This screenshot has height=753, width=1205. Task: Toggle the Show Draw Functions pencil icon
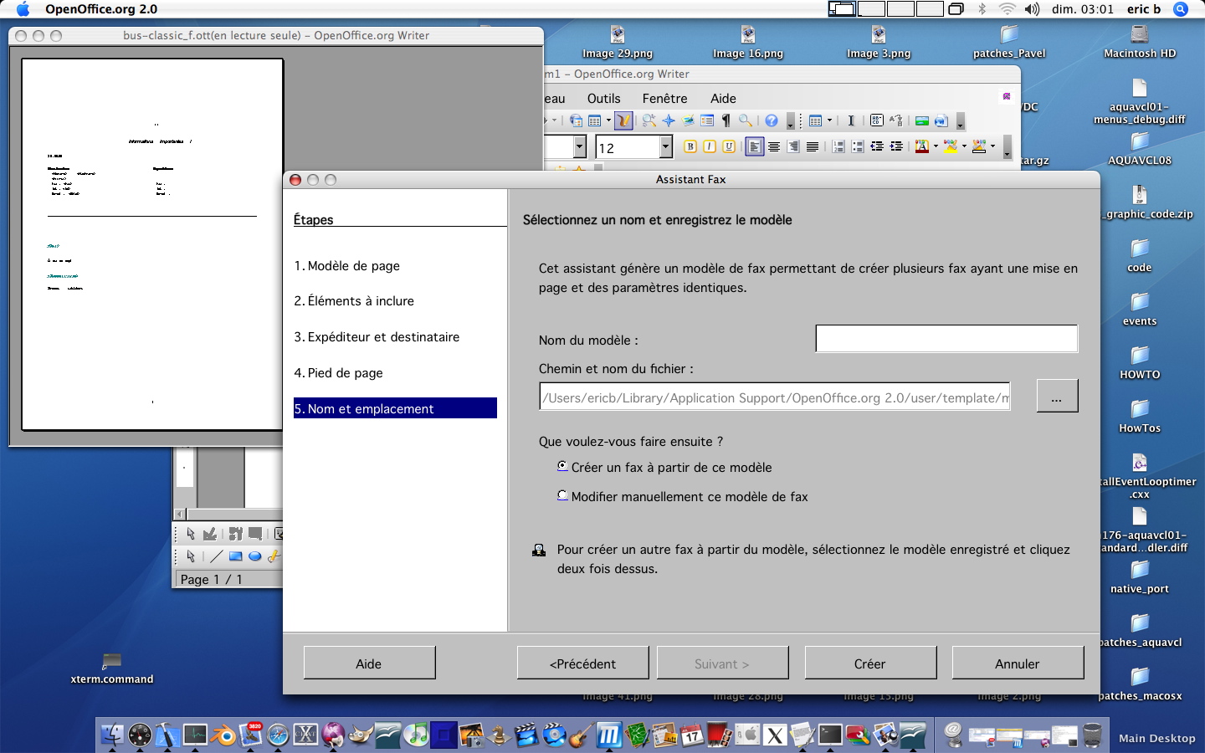623,121
